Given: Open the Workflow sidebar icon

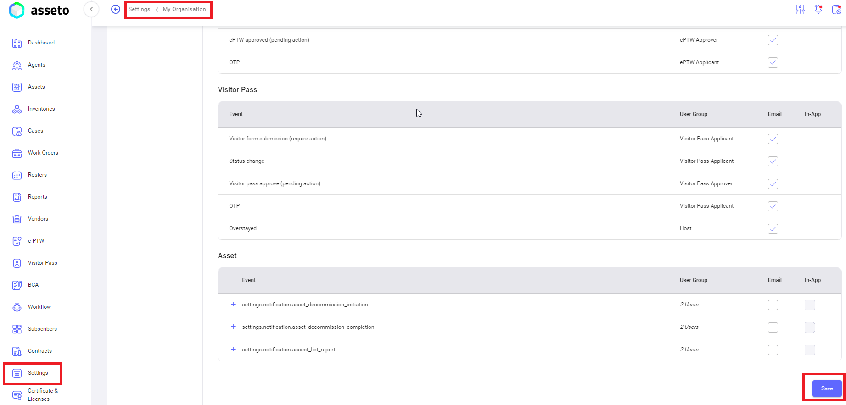Looking at the screenshot, I should (17, 307).
